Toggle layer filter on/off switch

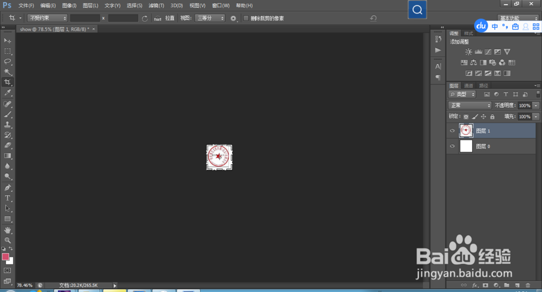pyautogui.click(x=538, y=94)
